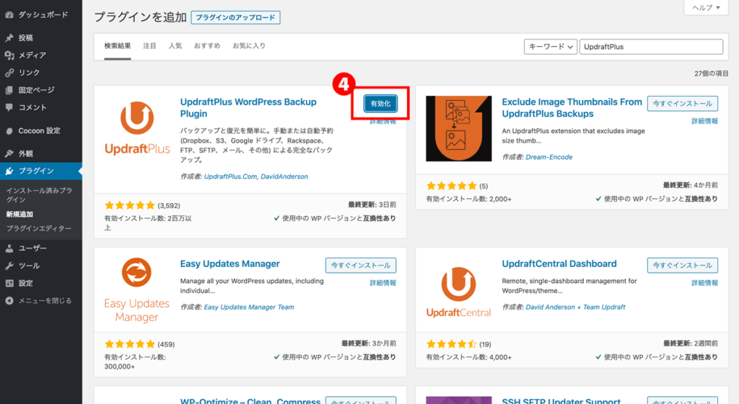Click the UpdraftPlus plugin logo
Viewport: 739px width, 404px height.
tap(137, 128)
